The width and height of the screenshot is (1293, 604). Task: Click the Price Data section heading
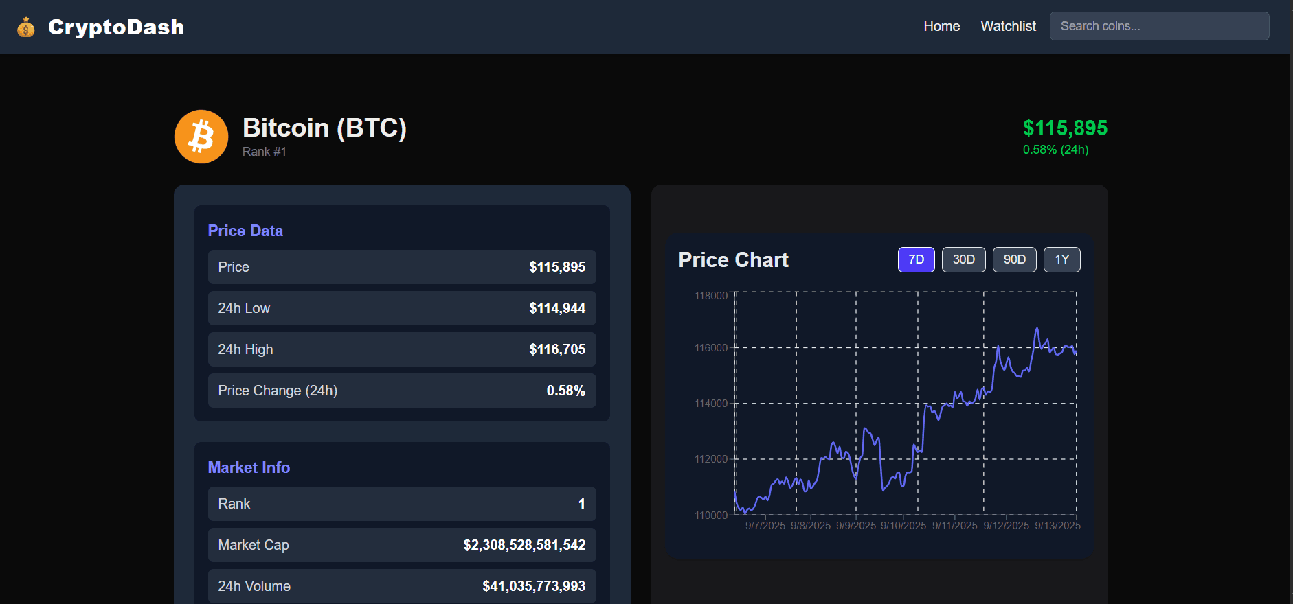point(245,231)
